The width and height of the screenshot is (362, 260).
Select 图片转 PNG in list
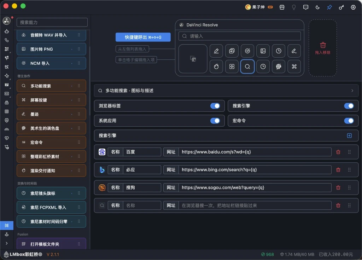(x=51, y=49)
